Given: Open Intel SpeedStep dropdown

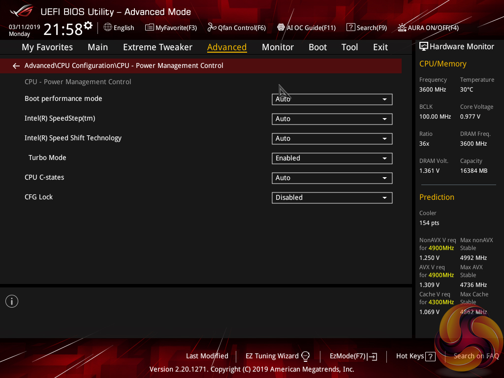Looking at the screenshot, I should point(332,119).
